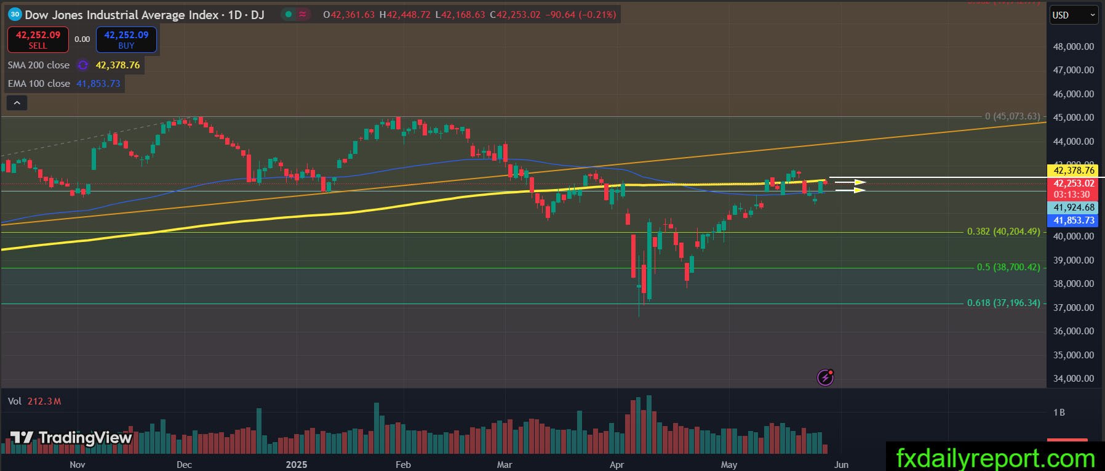The height and width of the screenshot is (471, 1105).
Task: Click the Apr label on time axis
Action: (x=616, y=464)
